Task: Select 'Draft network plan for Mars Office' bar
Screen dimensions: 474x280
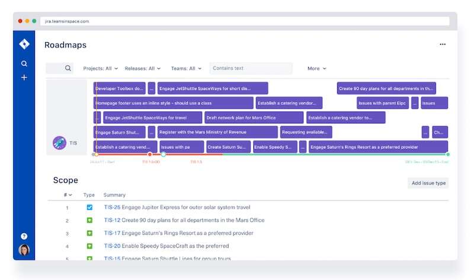Action: (x=254, y=117)
